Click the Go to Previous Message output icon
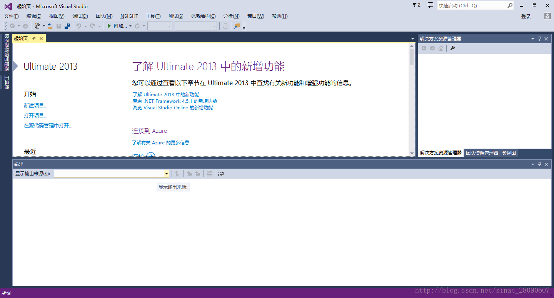This screenshot has width=554, height=298. [x=189, y=174]
